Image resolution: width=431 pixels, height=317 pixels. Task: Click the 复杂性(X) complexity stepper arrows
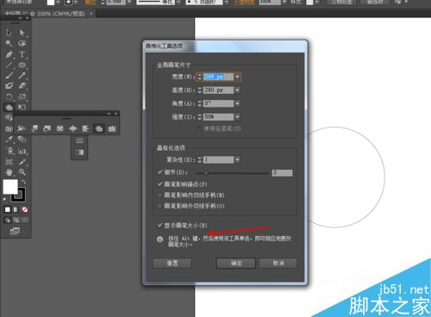200,159
